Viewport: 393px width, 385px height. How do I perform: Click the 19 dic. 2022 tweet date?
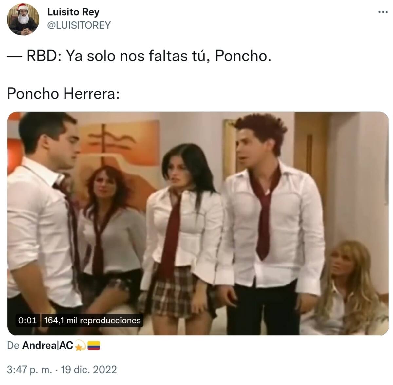pyautogui.click(x=89, y=370)
